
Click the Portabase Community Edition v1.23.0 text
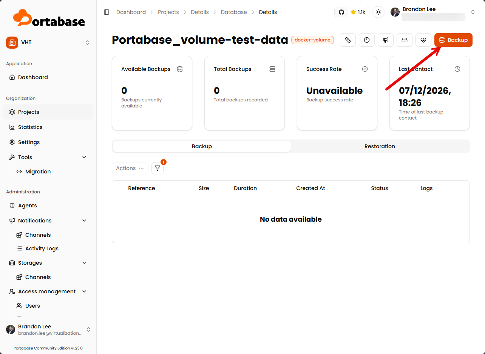48,348
